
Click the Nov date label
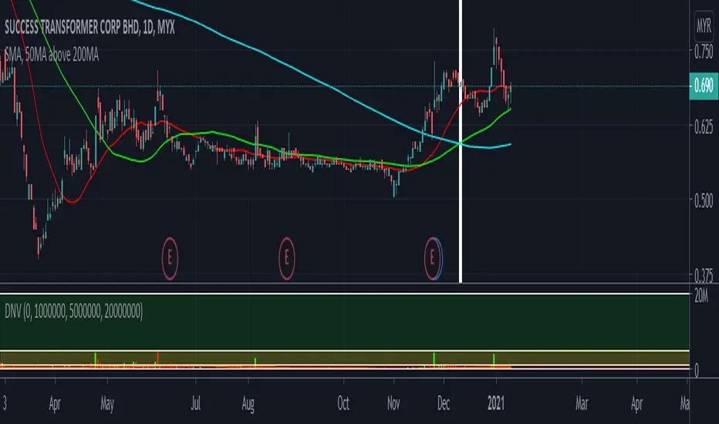pyautogui.click(x=393, y=404)
